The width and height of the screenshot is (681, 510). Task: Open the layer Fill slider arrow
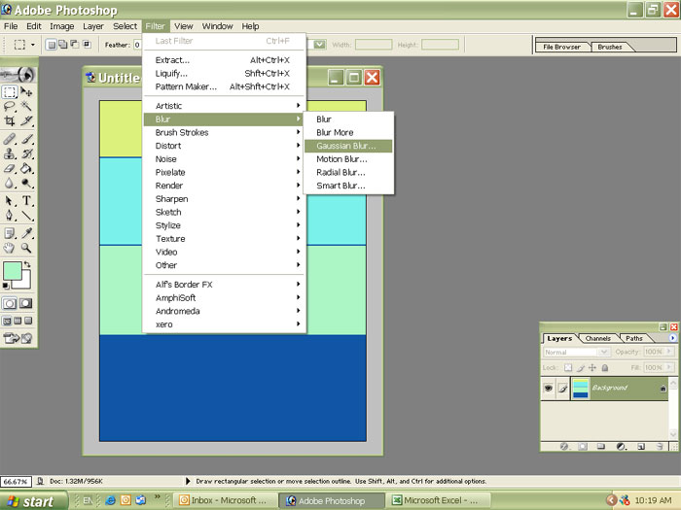(x=669, y=367)
